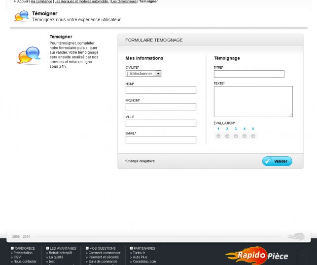The width and height of the screenshot is (317, 265).
Task: Click the large chat bubbles icon in sidebar
Action: 29,55
